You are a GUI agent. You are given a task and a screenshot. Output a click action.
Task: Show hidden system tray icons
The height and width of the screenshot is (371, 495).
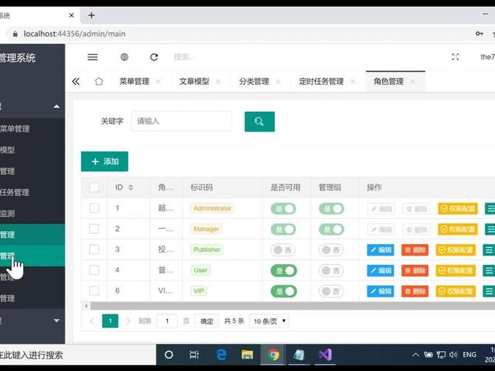click(416, 355)
